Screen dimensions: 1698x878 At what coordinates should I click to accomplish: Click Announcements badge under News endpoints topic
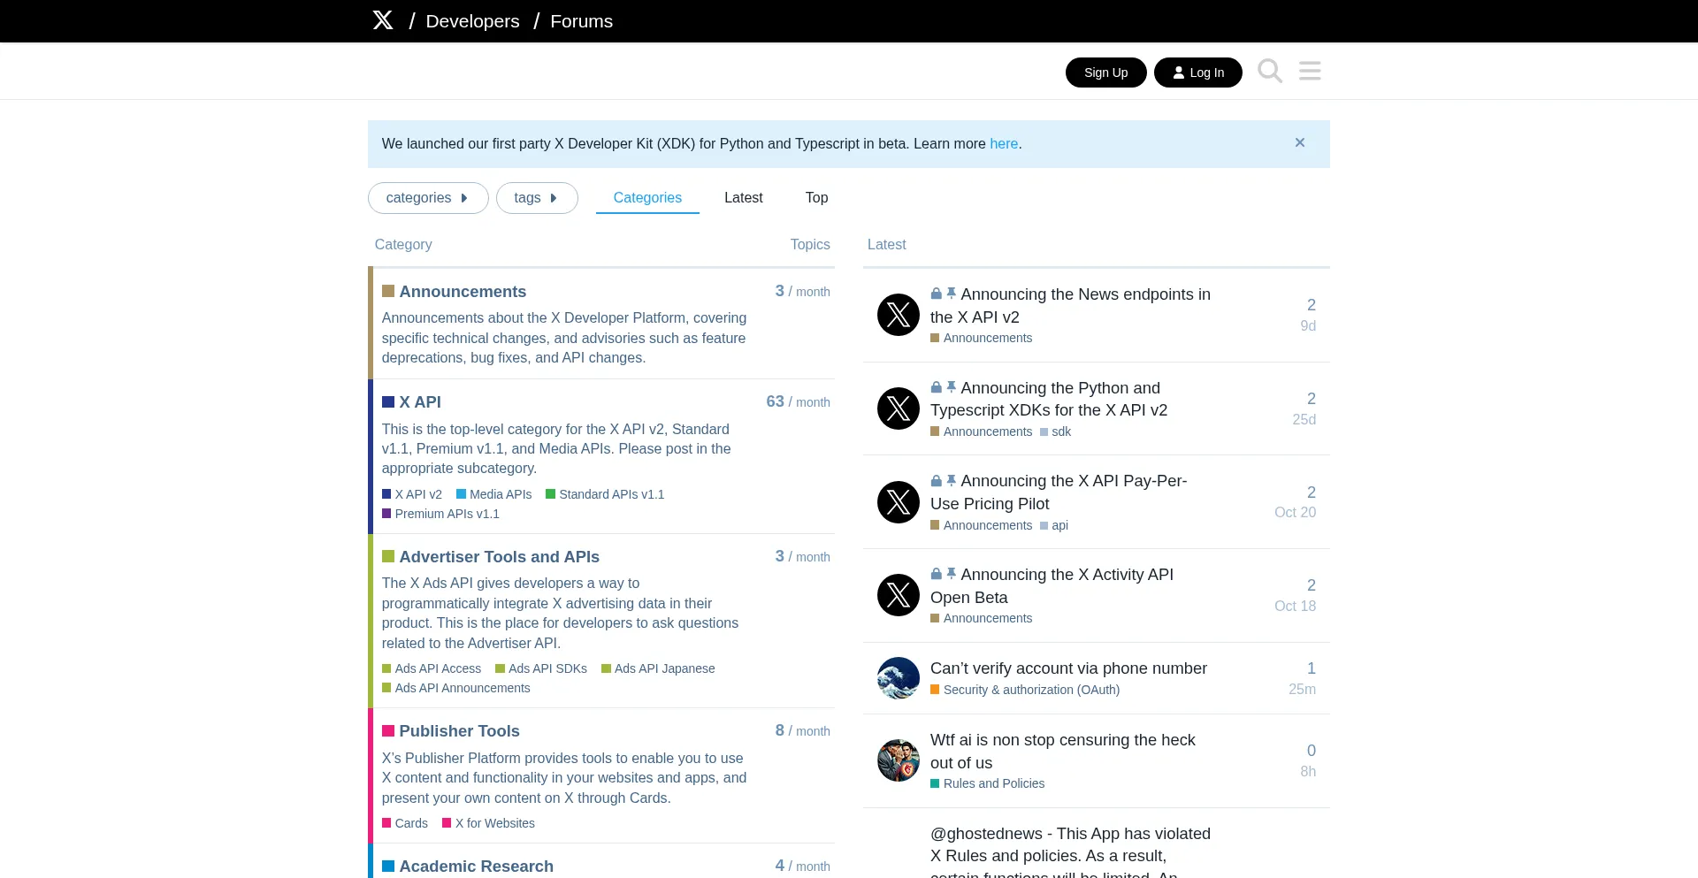click(x=982, y=338)
